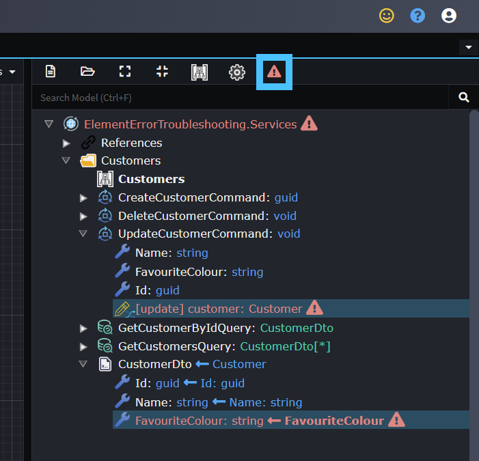Select the Customers folder label
Screen dimensions: 479x461
[x=131, y=160]
